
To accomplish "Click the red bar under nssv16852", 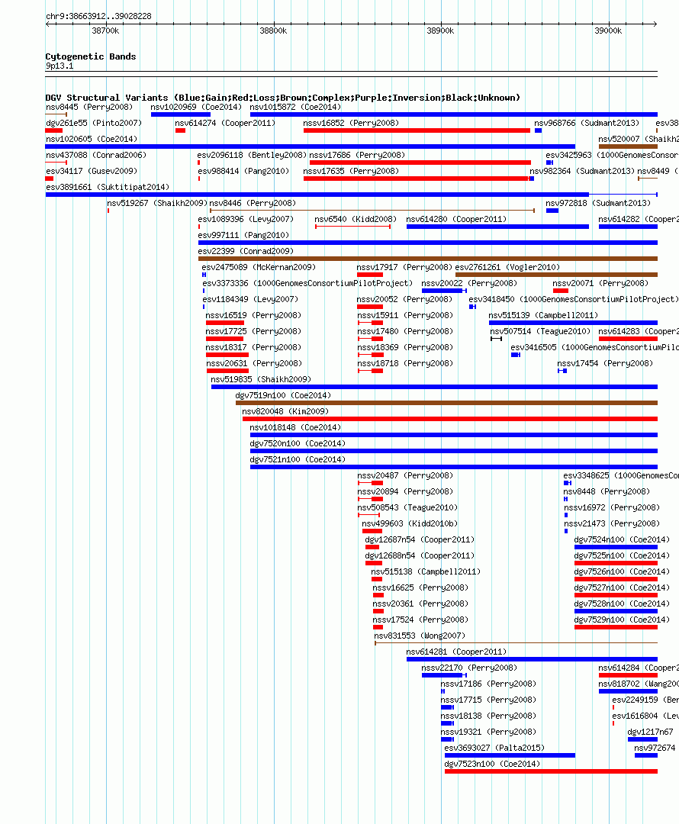I will point(417,130).
